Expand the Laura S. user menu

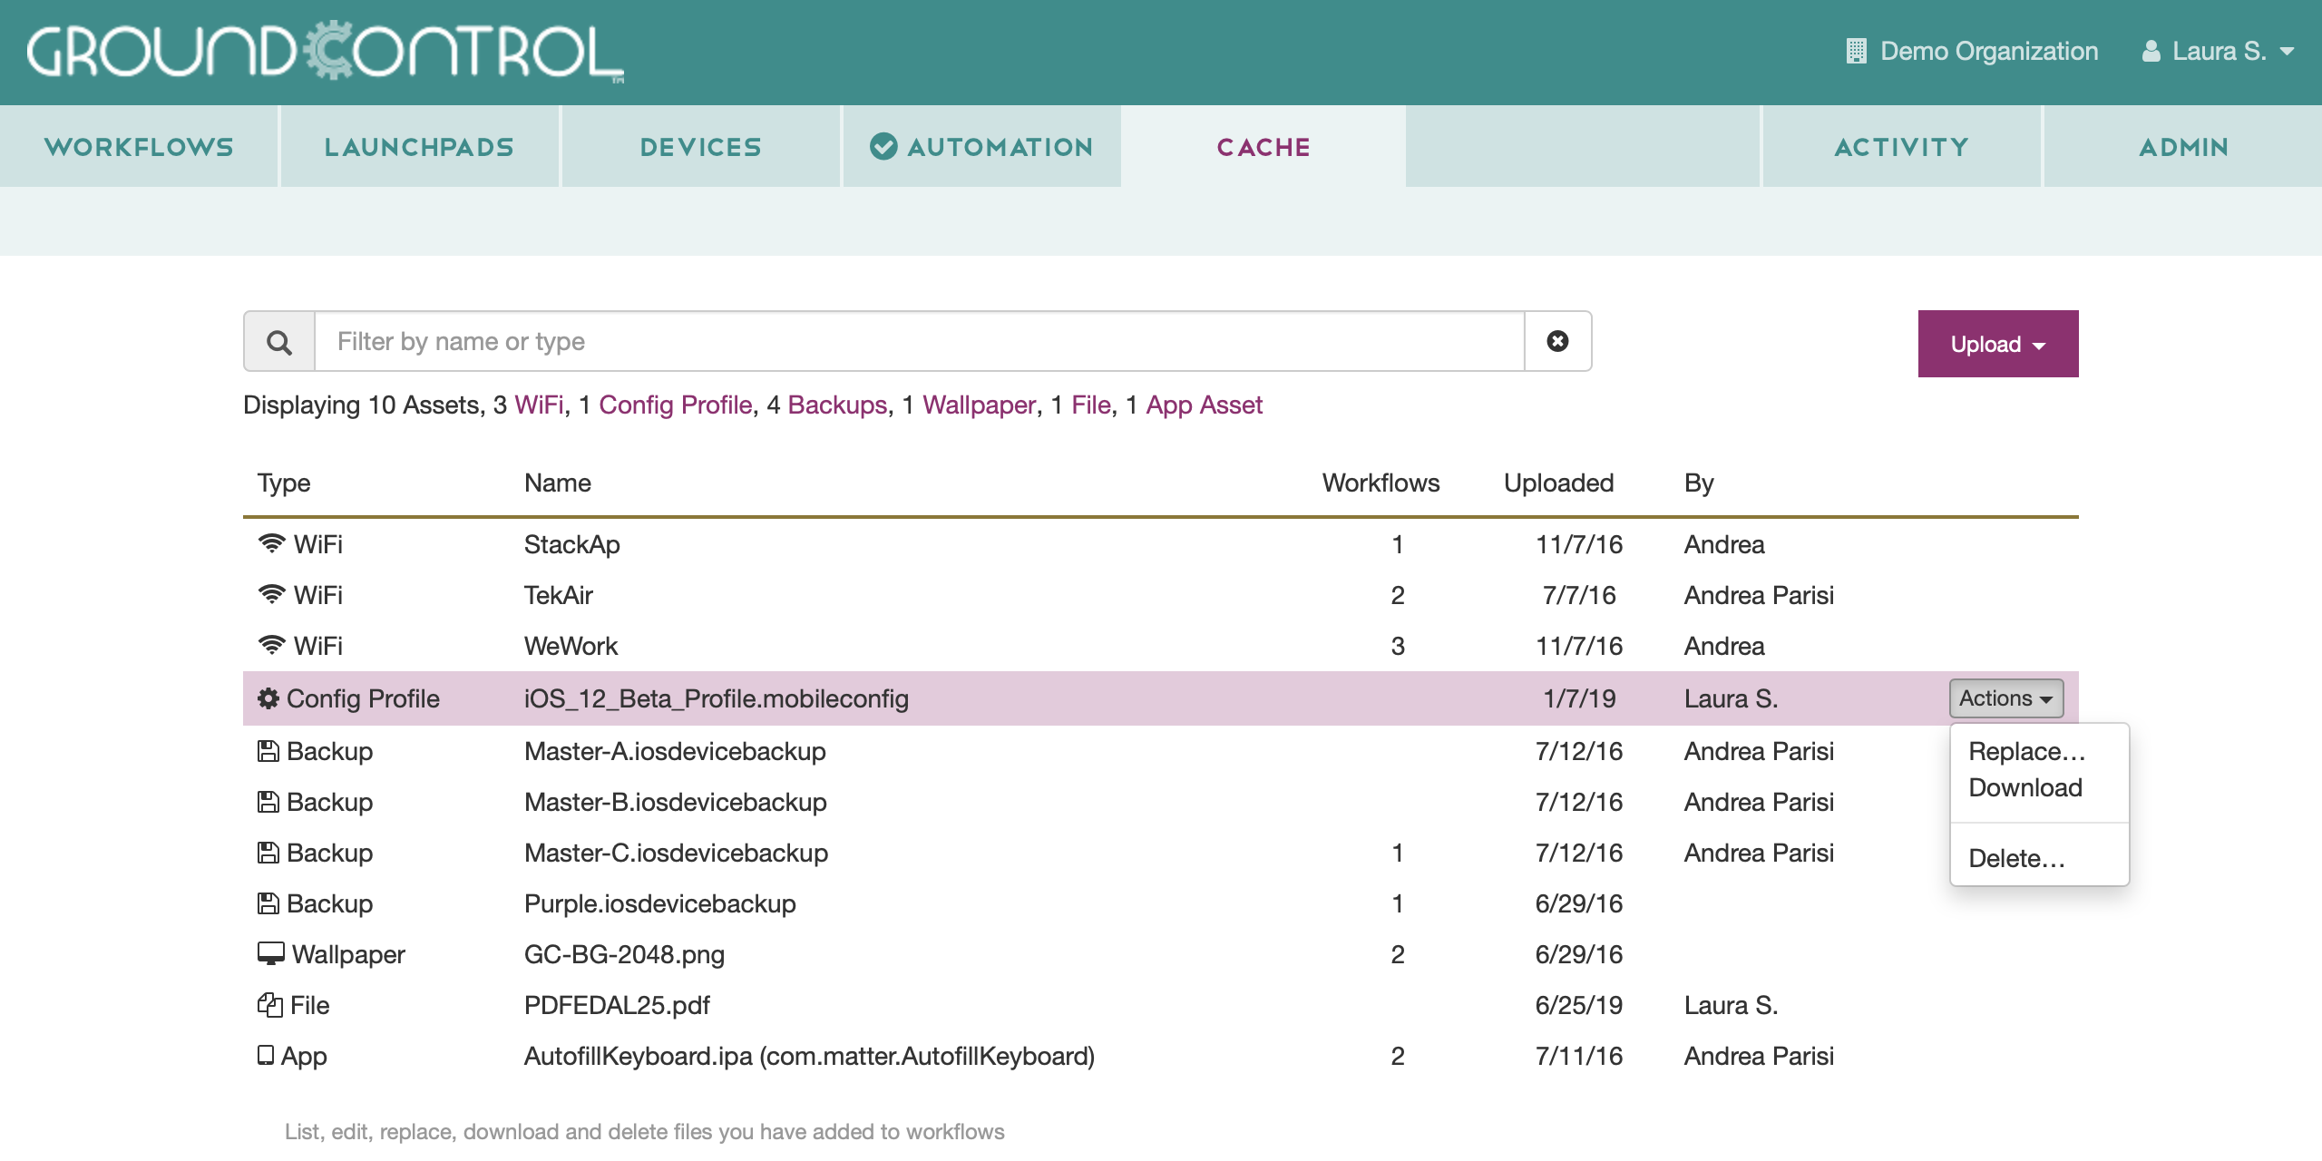pyautogui.click(x=2218, y=51)
